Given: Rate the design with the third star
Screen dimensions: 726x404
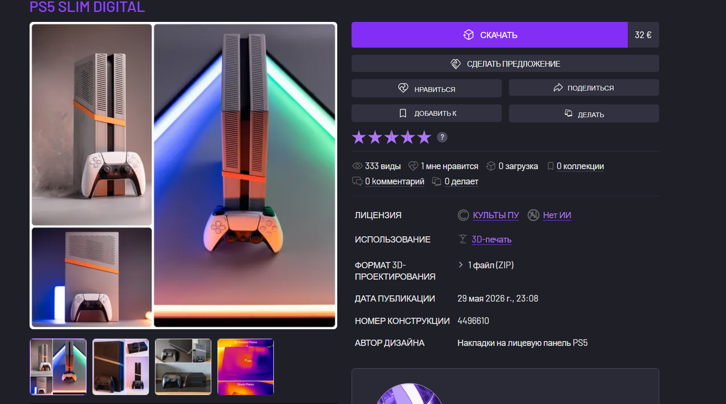Looking at the screenshot, I should [x=392, y=137].
